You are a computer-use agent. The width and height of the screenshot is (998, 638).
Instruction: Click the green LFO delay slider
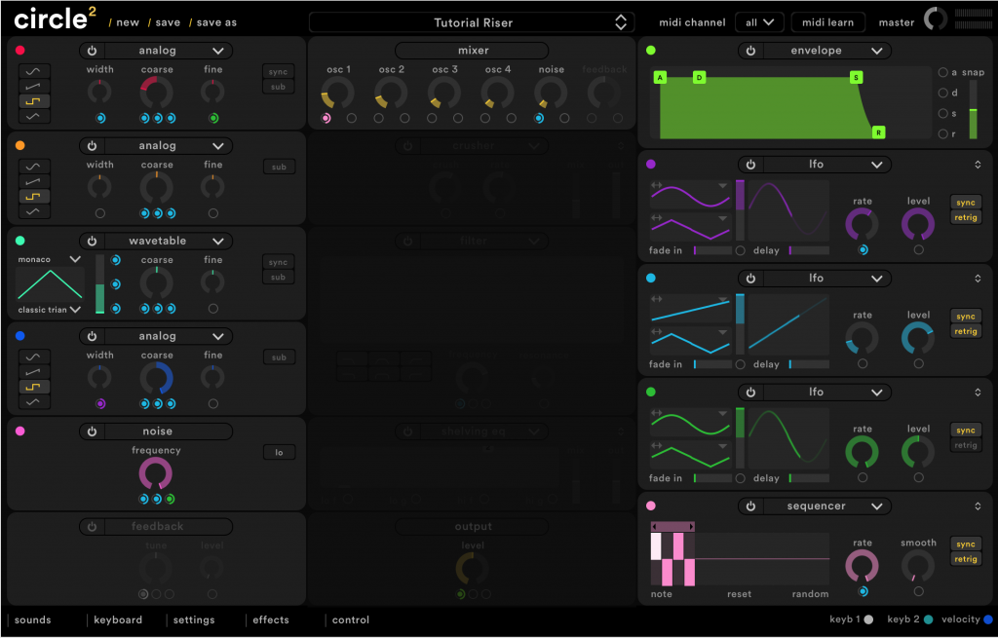809,478
